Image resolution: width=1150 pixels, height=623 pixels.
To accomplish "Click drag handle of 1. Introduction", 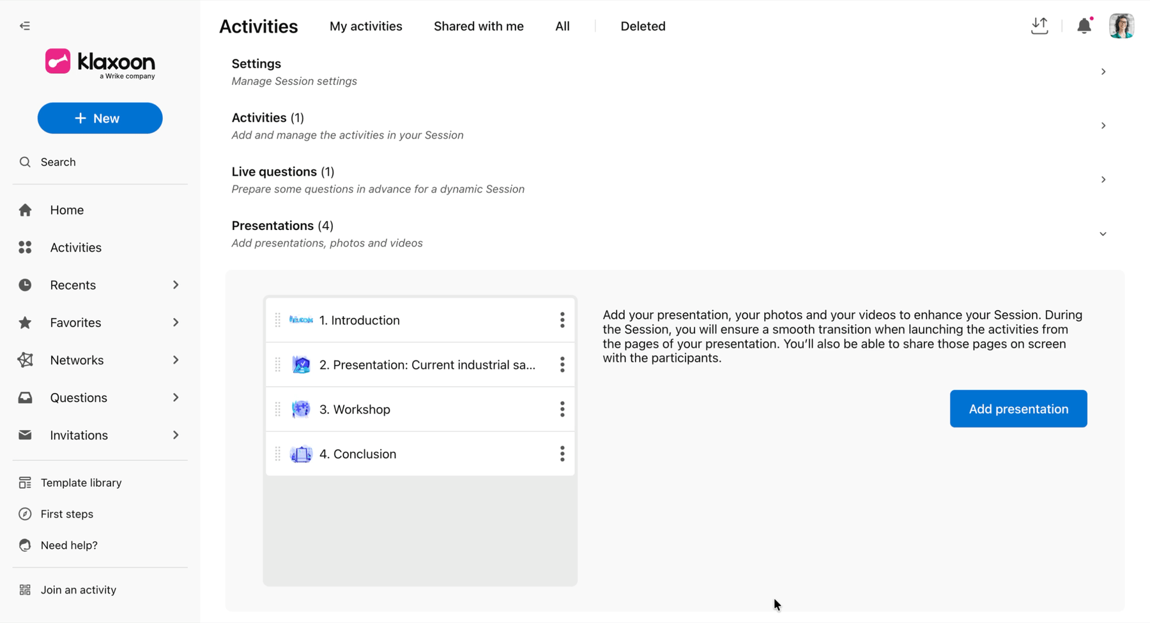I will [278, 320].
